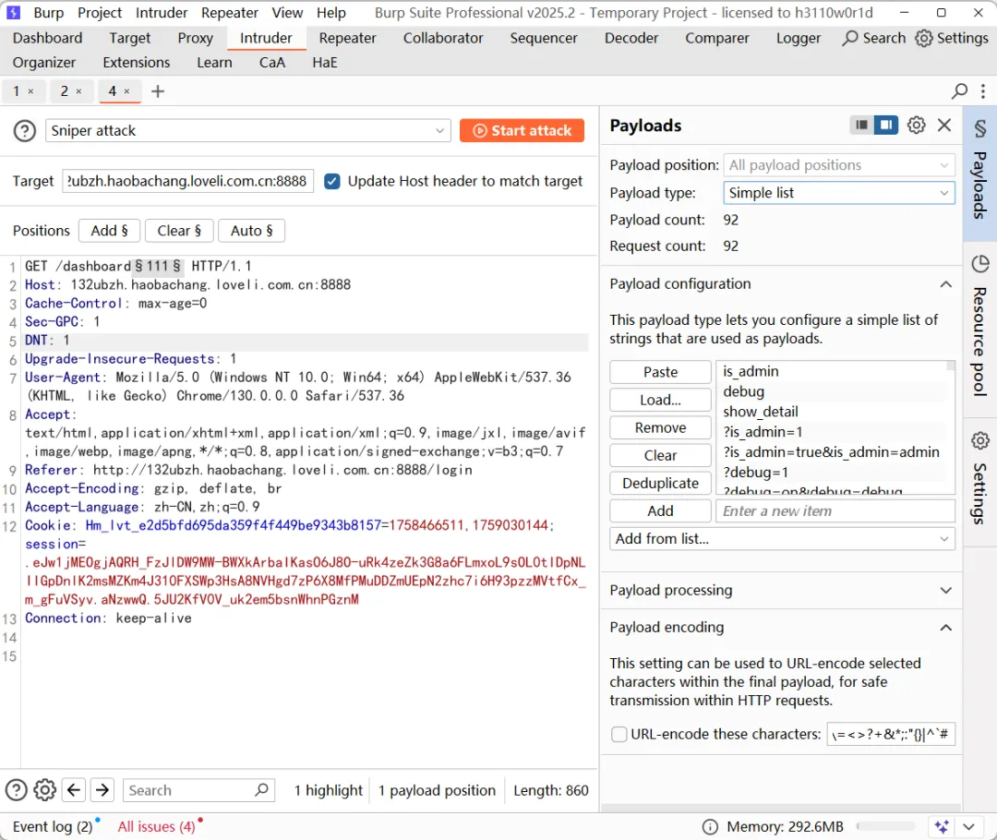Open All issues (4)
The height and width of the screenshot is (840, 997).
click(156, 827)
